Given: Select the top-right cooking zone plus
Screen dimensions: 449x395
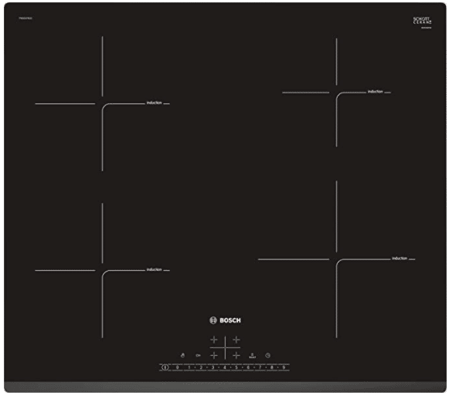Looking at the screenshot, I should pos(236,339).
